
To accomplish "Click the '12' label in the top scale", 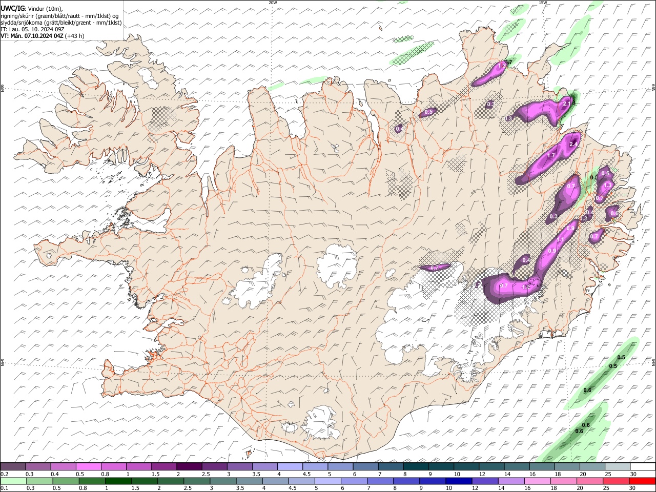I will point(482,474).
